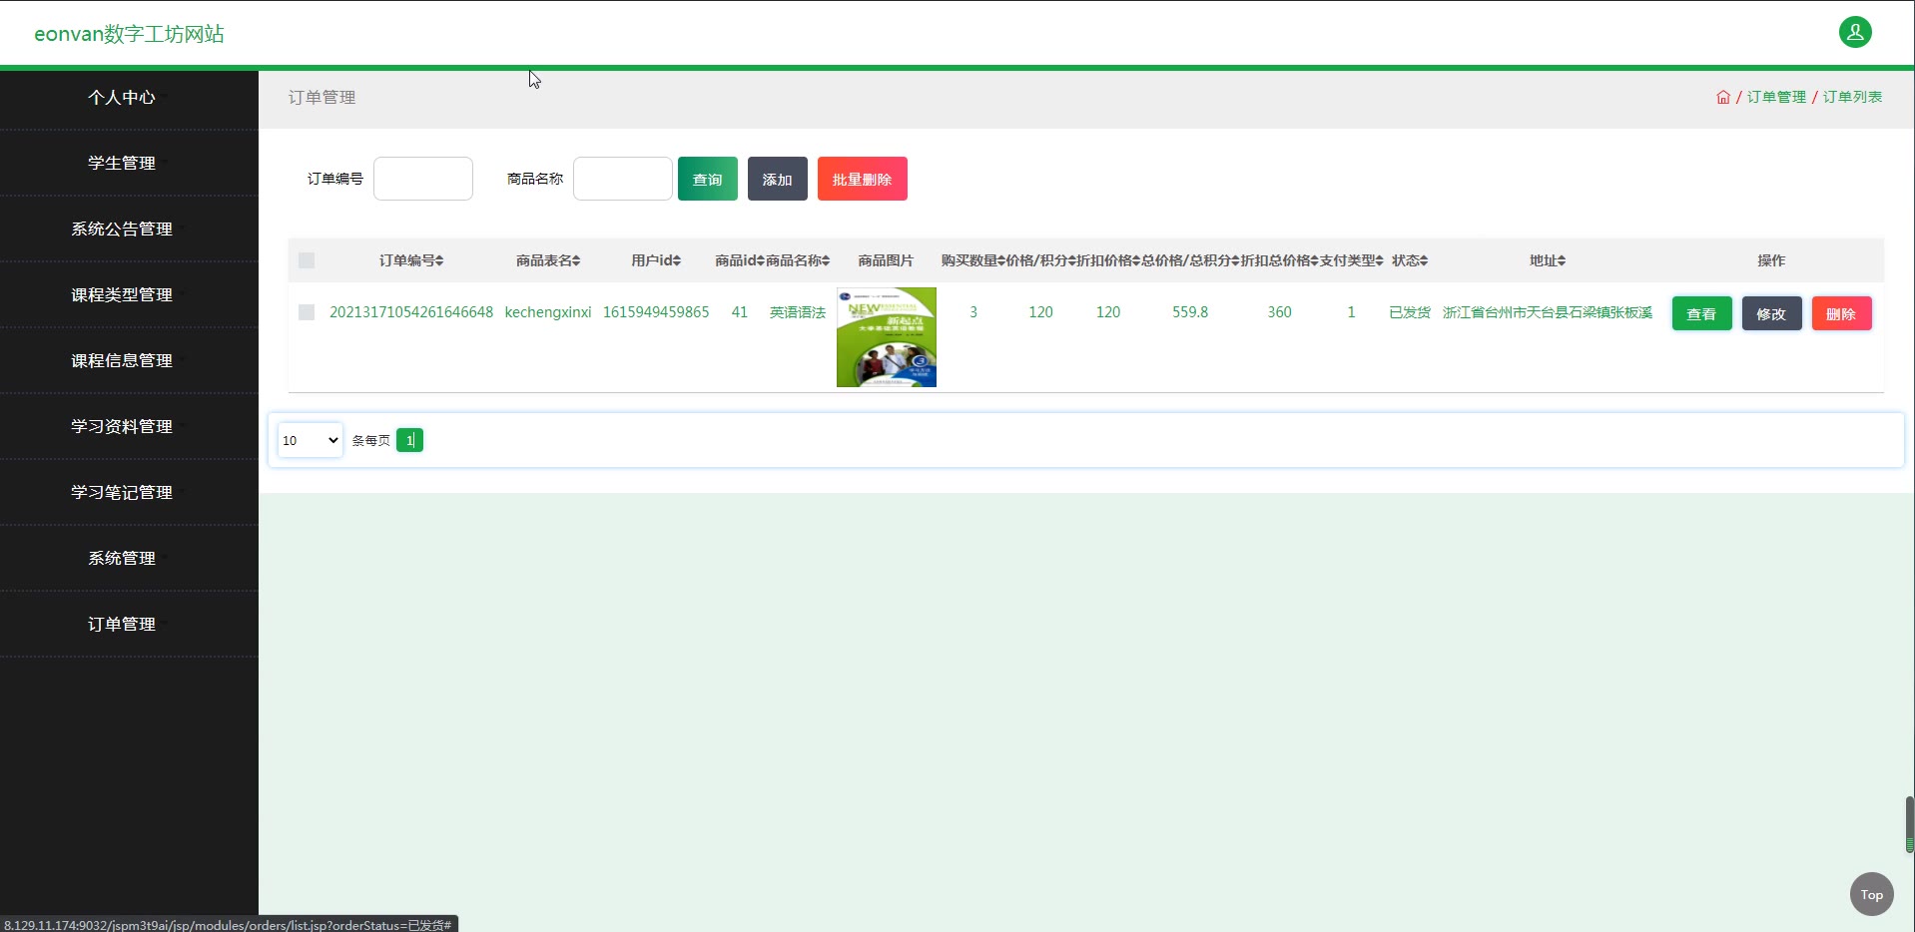Viewport: 1915px width, 932px height.
Task: Click the red 批量删除 button
Action: pos(863,179)
